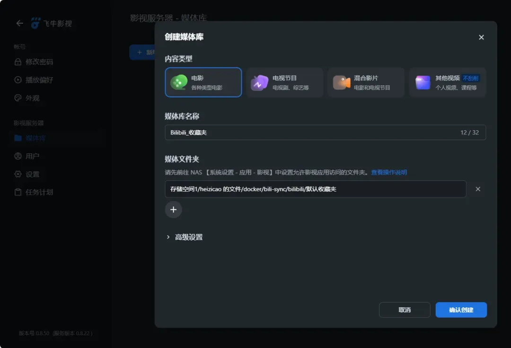Open 用户 management page
Viewport: 511px width, 348px height.
pos(27,156)
